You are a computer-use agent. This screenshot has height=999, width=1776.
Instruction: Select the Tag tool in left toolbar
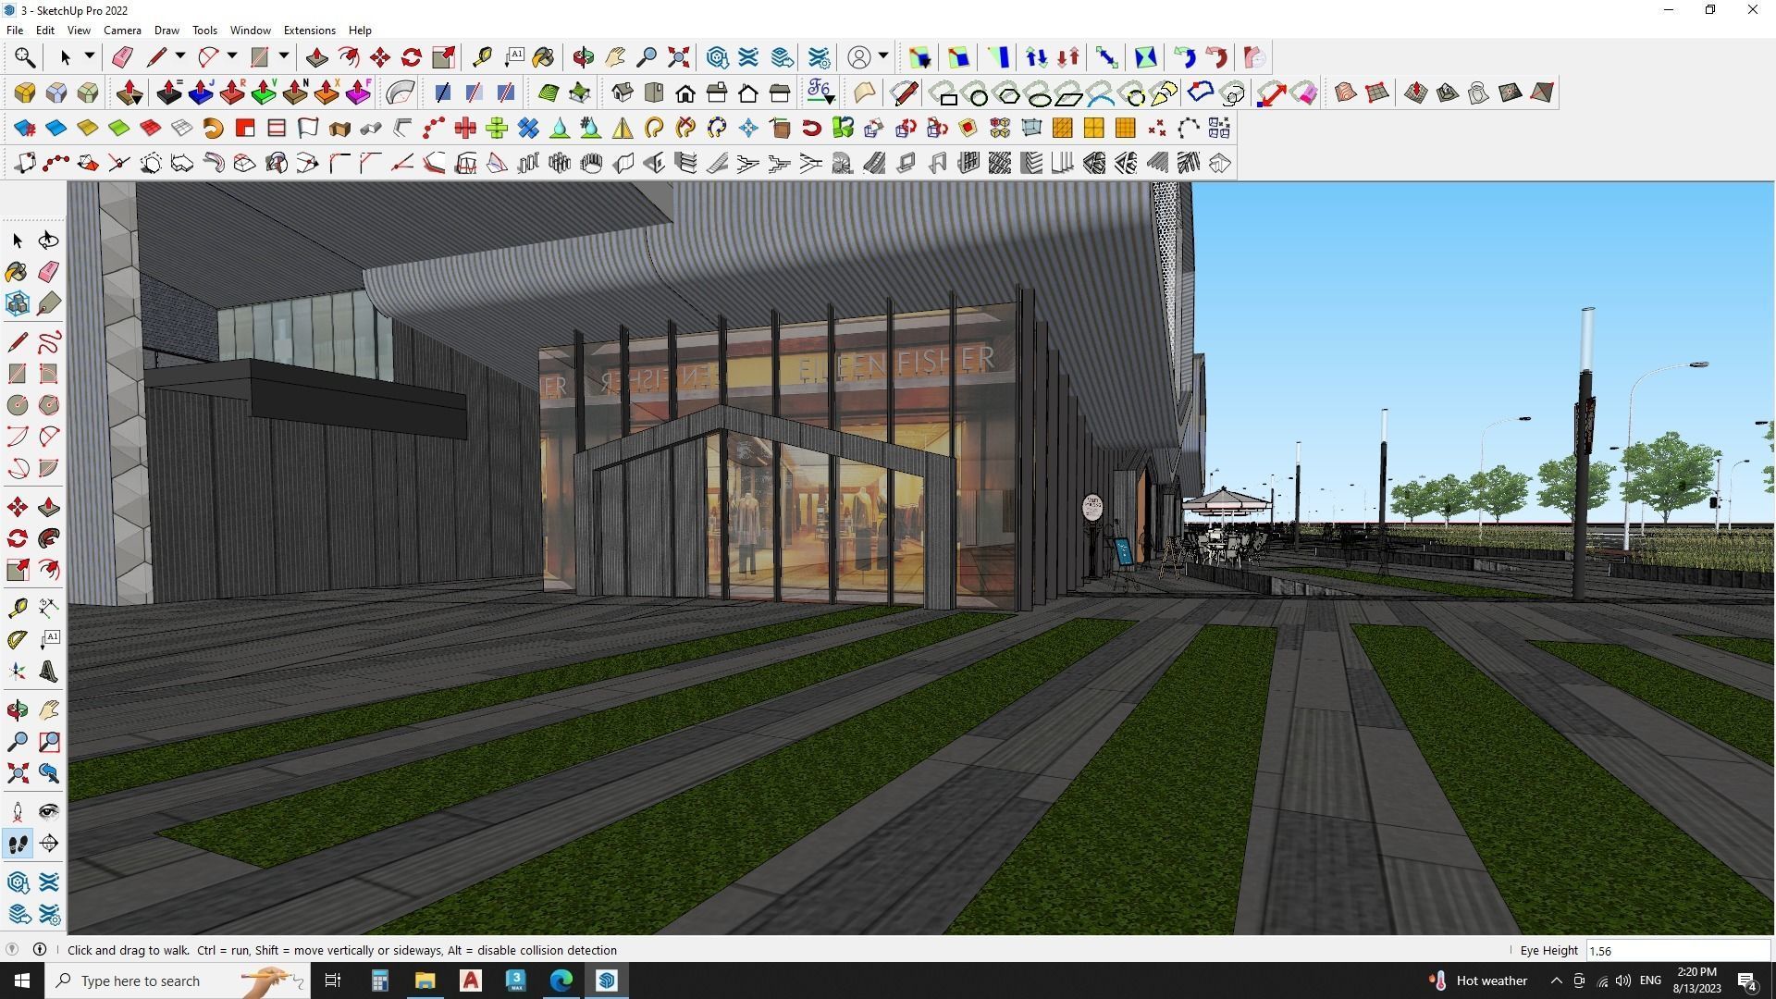click(49, 303)
